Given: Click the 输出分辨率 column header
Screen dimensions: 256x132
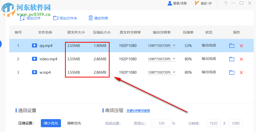Looking at the screenshot, I should coord(162,32).
